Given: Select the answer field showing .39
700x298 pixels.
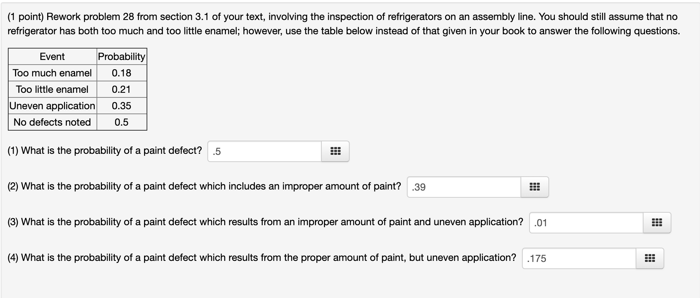Looking at the screenshot, I should tap(464, 187).
